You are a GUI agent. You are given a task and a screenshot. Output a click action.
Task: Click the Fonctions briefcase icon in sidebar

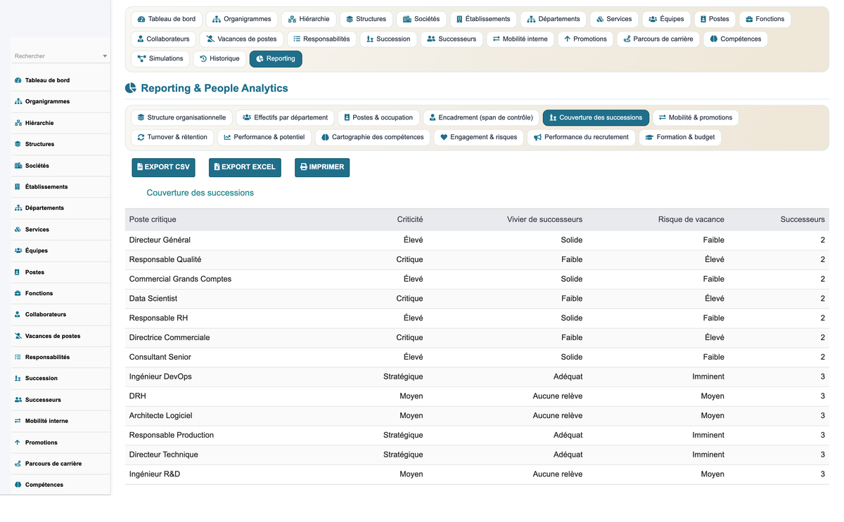18,293
